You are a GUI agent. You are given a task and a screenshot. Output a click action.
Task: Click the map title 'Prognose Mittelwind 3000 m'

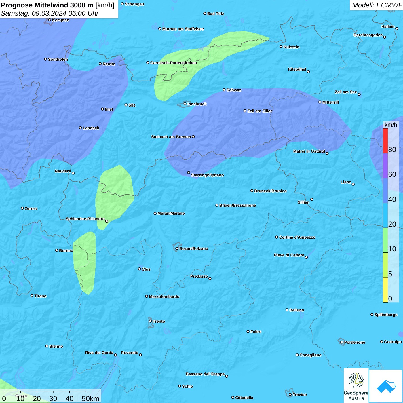click(47, 5)
